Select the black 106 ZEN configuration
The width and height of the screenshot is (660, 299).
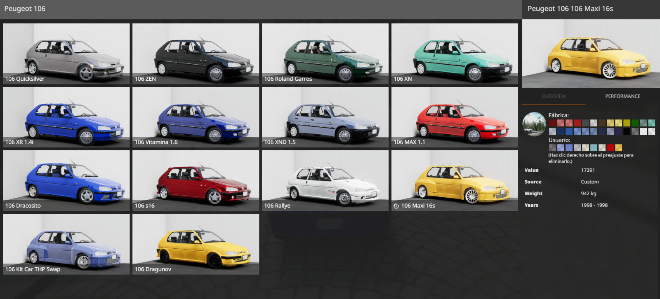click(x=196, y=54)
